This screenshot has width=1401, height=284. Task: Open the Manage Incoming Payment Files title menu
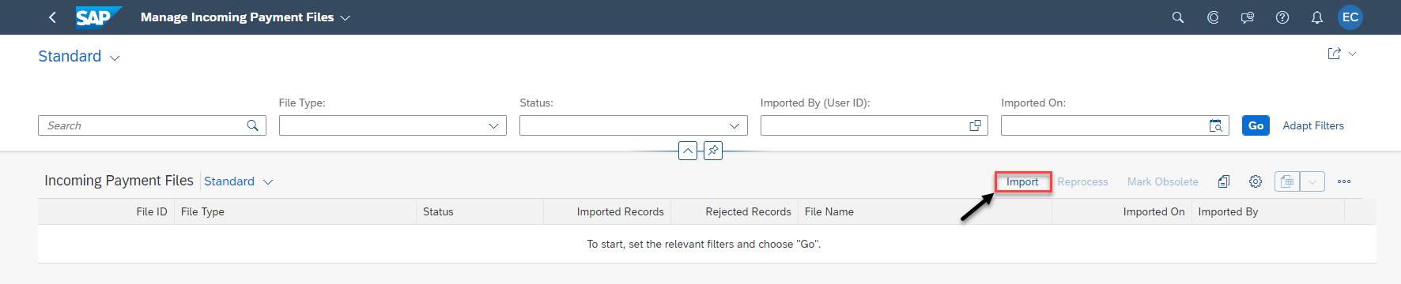(x=245, y=17)
